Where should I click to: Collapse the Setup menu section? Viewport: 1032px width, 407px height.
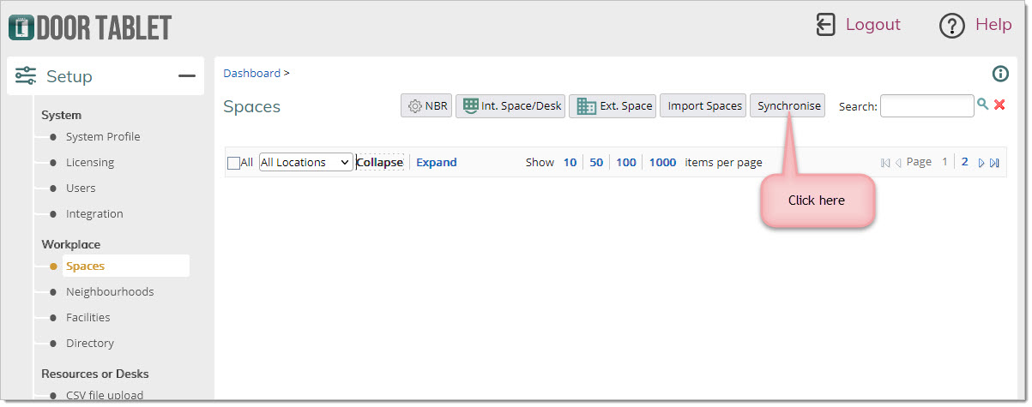pos(186,76)
